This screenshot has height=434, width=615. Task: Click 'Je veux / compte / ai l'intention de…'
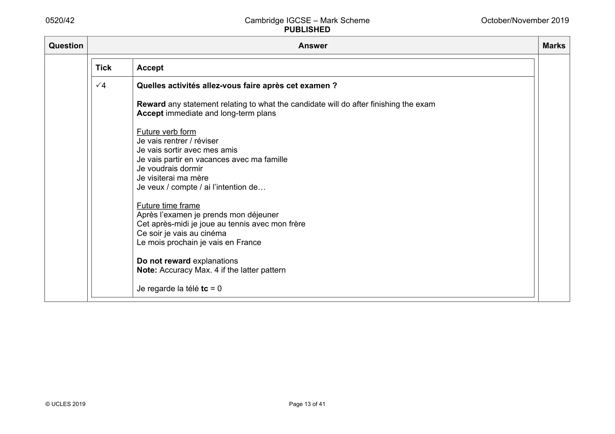click(x=201, y=187)
